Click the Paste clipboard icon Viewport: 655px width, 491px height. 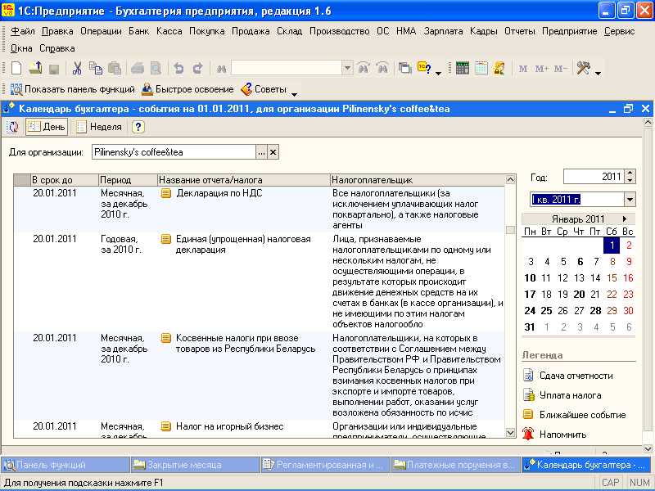coord(115,68)
